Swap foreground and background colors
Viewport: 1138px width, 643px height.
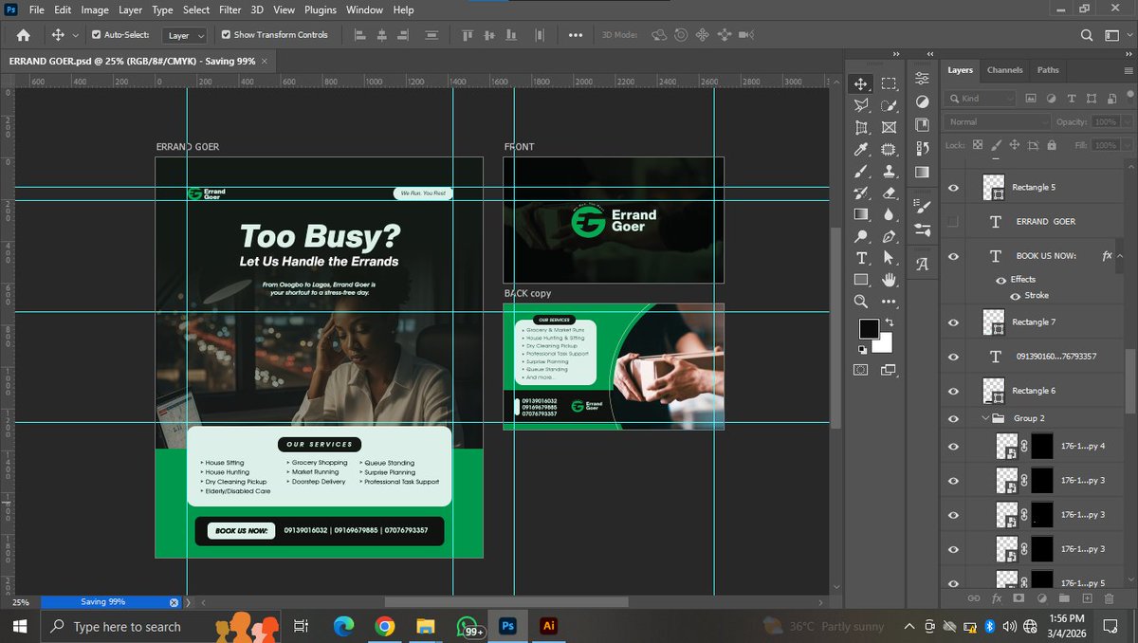click(889, 322)
